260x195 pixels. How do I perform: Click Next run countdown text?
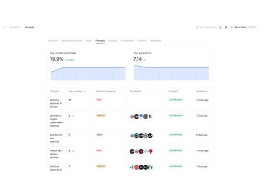coord(209,27)
